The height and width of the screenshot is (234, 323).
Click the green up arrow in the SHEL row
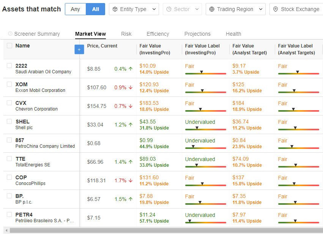tap(131, 125)
